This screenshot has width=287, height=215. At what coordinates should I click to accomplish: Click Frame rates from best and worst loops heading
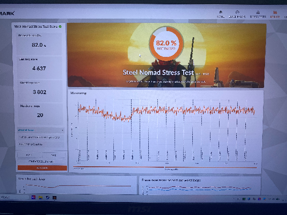click(x=171, y=180)
